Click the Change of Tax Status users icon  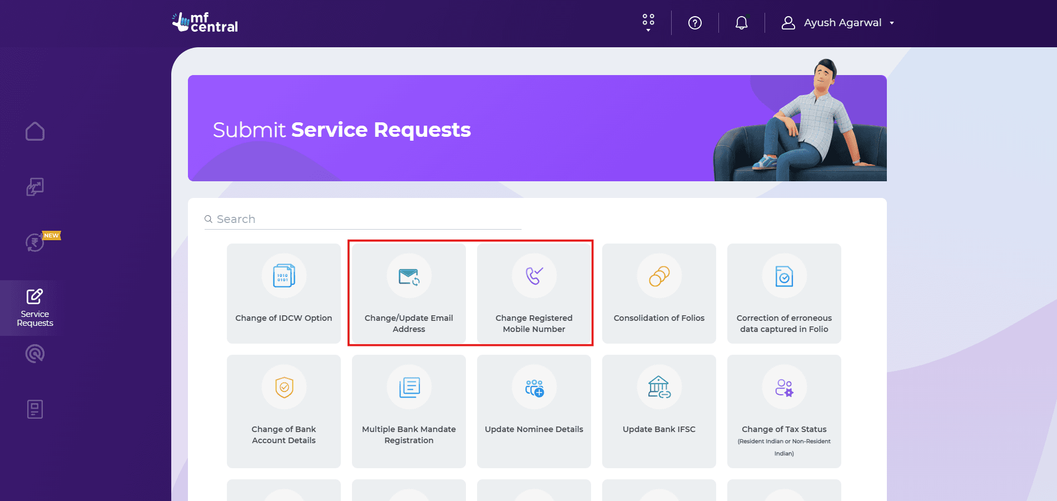click(785, 387)
